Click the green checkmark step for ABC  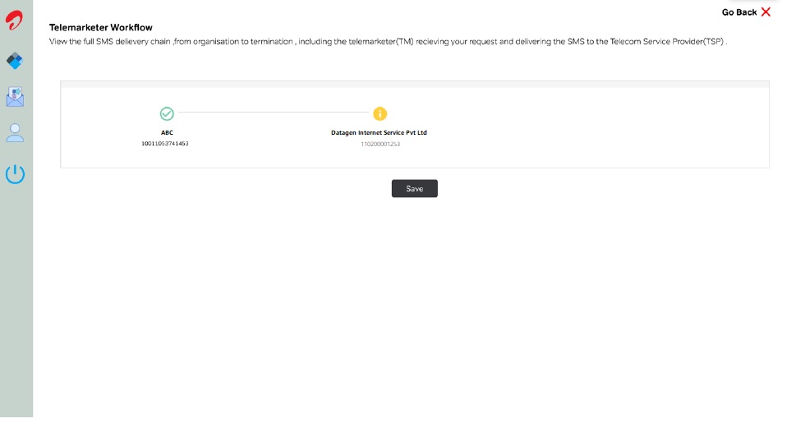pos(167,114)
